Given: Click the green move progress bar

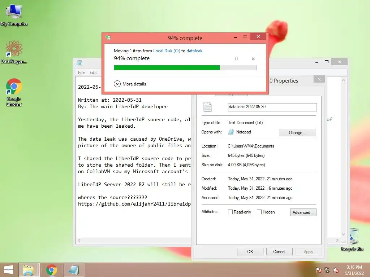Looking at the screenshot, I should tap(185, 68).
